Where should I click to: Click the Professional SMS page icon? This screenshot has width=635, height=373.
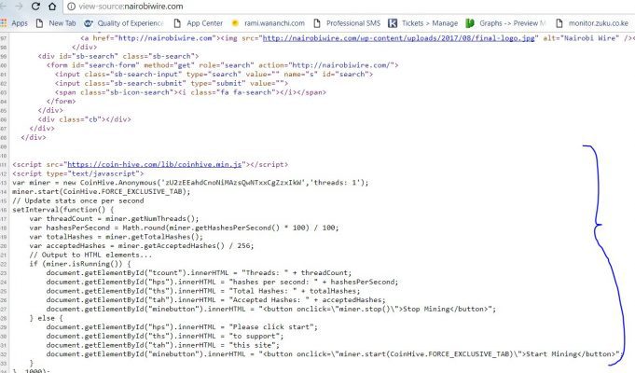(x=317, y=23)
